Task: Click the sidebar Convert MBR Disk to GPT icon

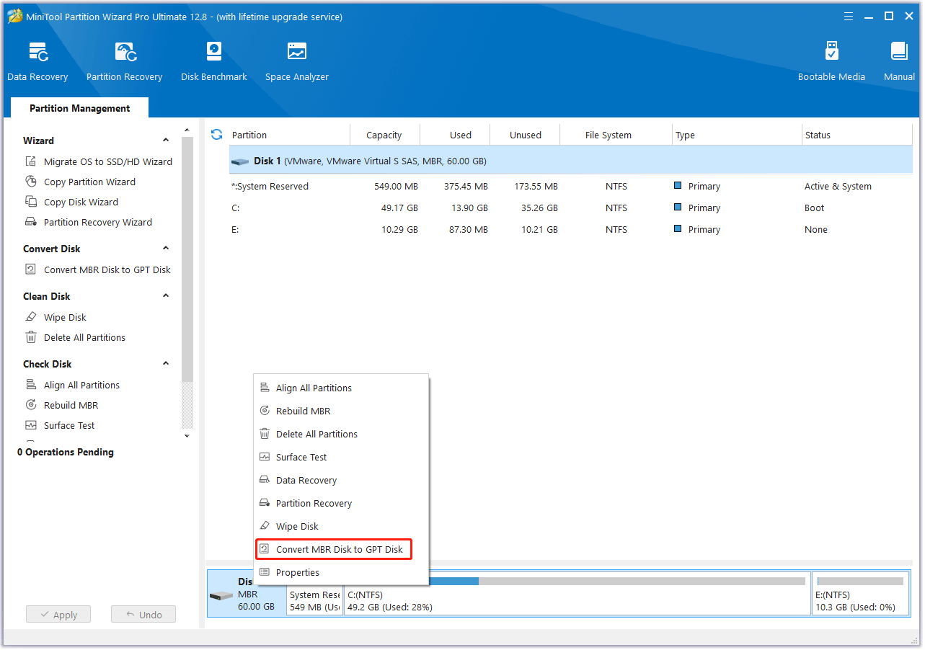Action: click(x=31, y=270)
